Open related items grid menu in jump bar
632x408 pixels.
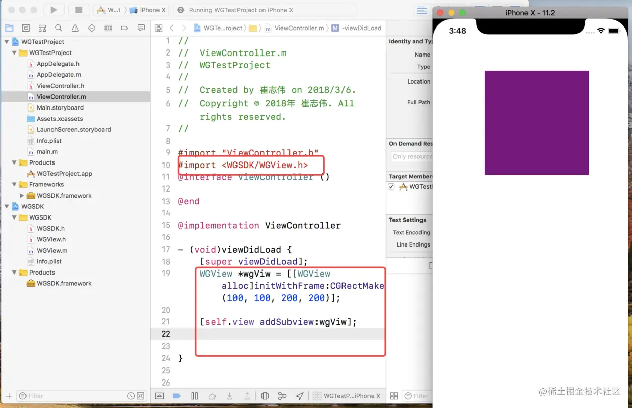(159, 28)
